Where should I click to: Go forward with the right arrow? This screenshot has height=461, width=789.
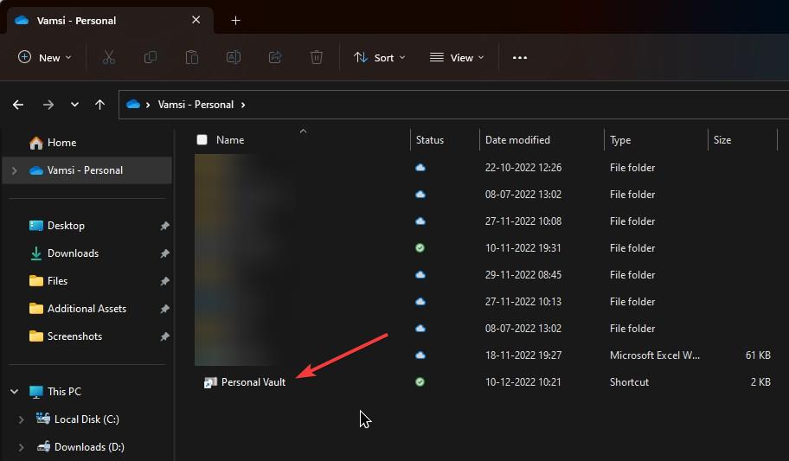[48, 105]
